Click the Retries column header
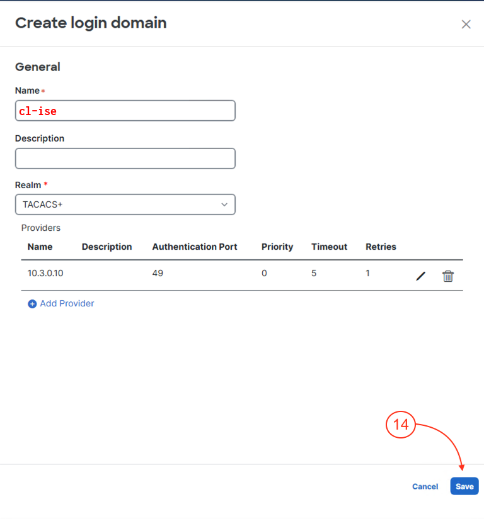The image size is (484, 519). click(x=381, y=247)
